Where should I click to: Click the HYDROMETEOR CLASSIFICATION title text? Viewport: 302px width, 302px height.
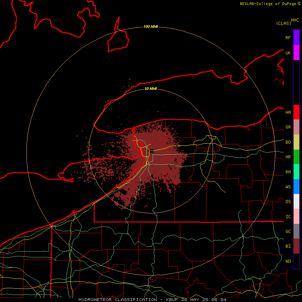(x=118, y=300)
